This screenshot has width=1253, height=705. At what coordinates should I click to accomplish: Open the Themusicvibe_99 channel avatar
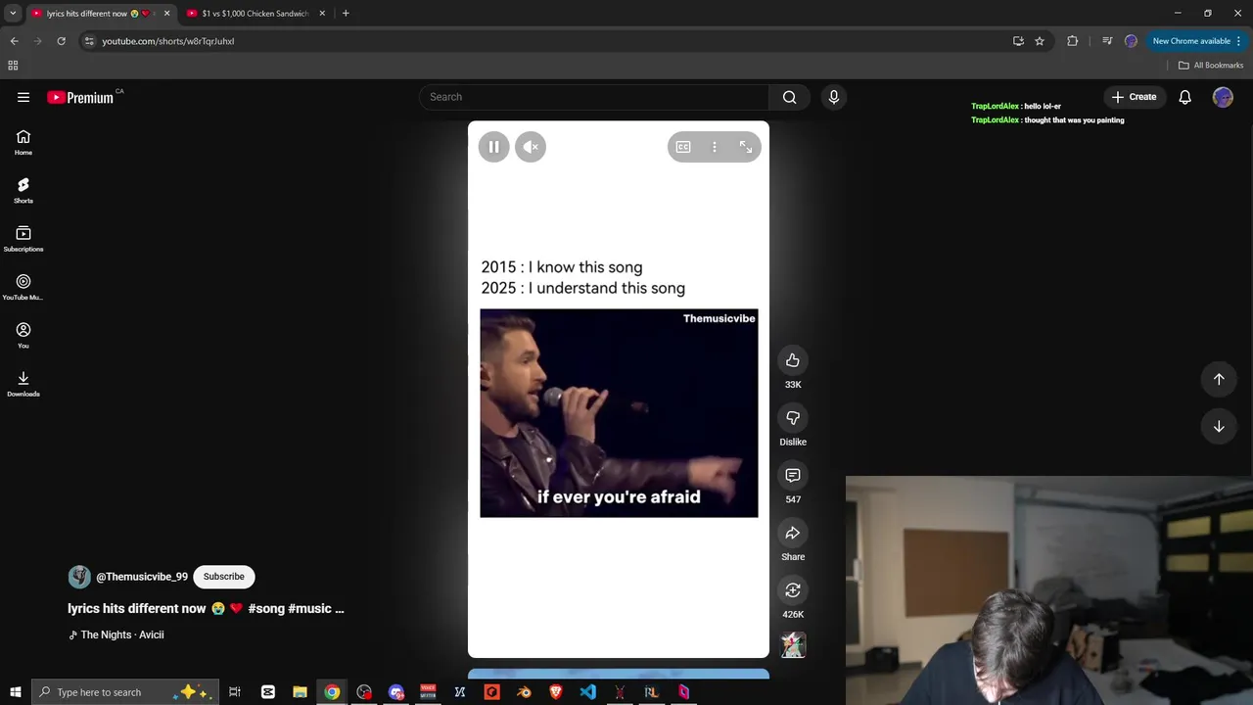point(79,577)
